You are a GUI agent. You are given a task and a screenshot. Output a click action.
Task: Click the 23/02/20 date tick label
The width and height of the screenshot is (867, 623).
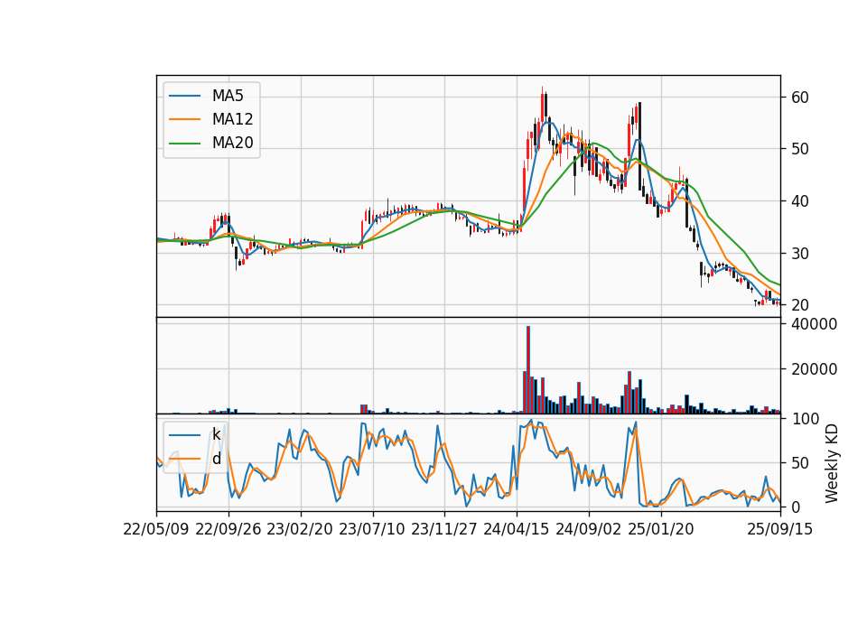300,529
